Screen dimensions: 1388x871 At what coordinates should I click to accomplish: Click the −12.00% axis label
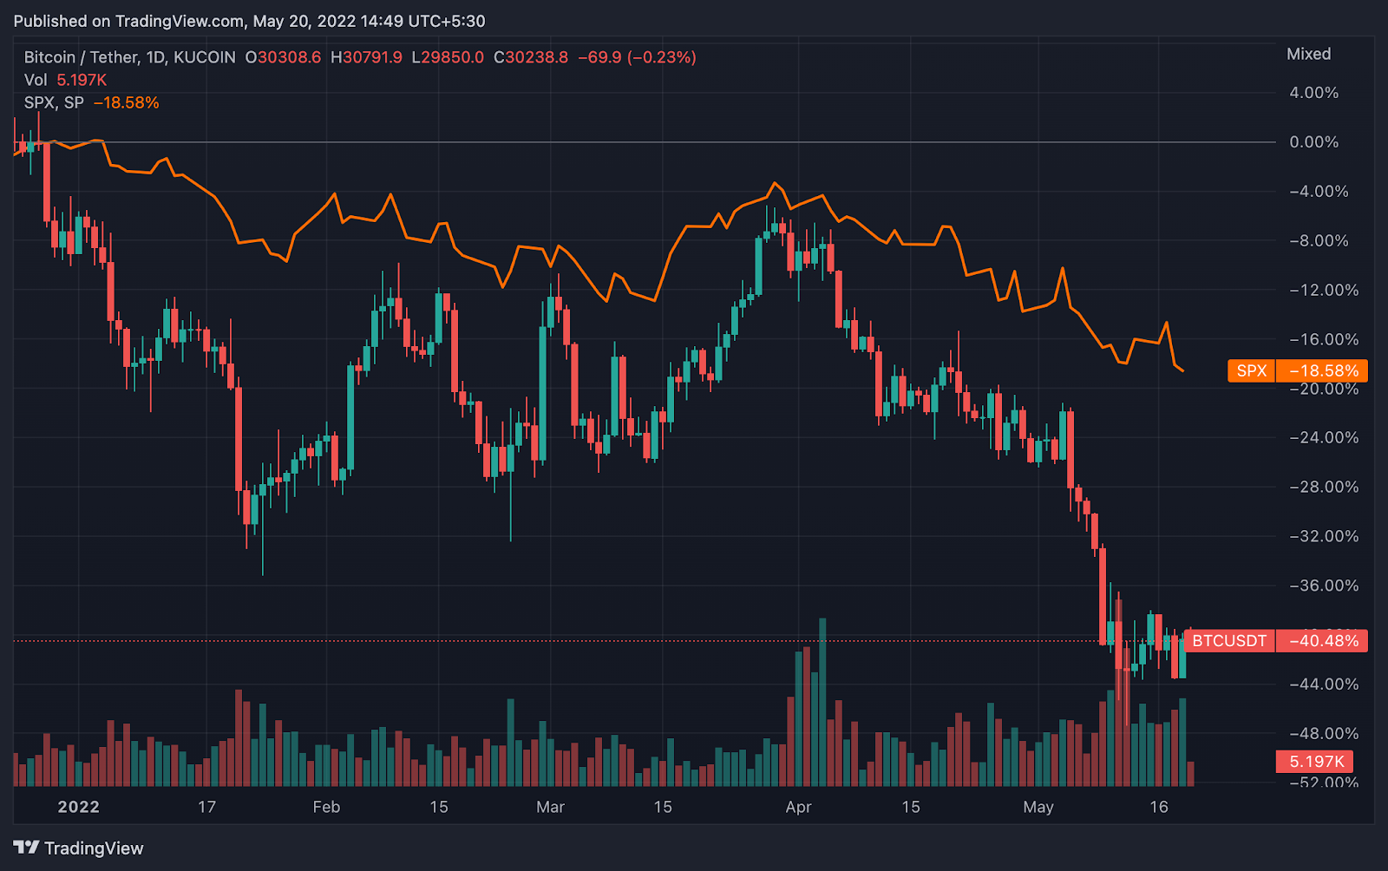click(1324, 290)
